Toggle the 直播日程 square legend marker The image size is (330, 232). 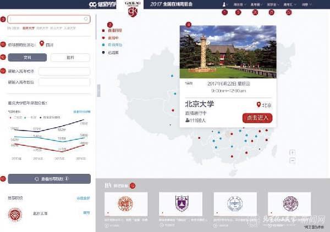103,31
